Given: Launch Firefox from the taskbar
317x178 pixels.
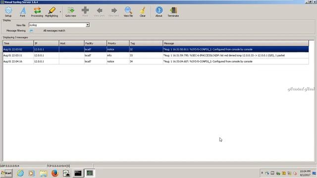Looking at the screenshot, I should coord(55,173).
